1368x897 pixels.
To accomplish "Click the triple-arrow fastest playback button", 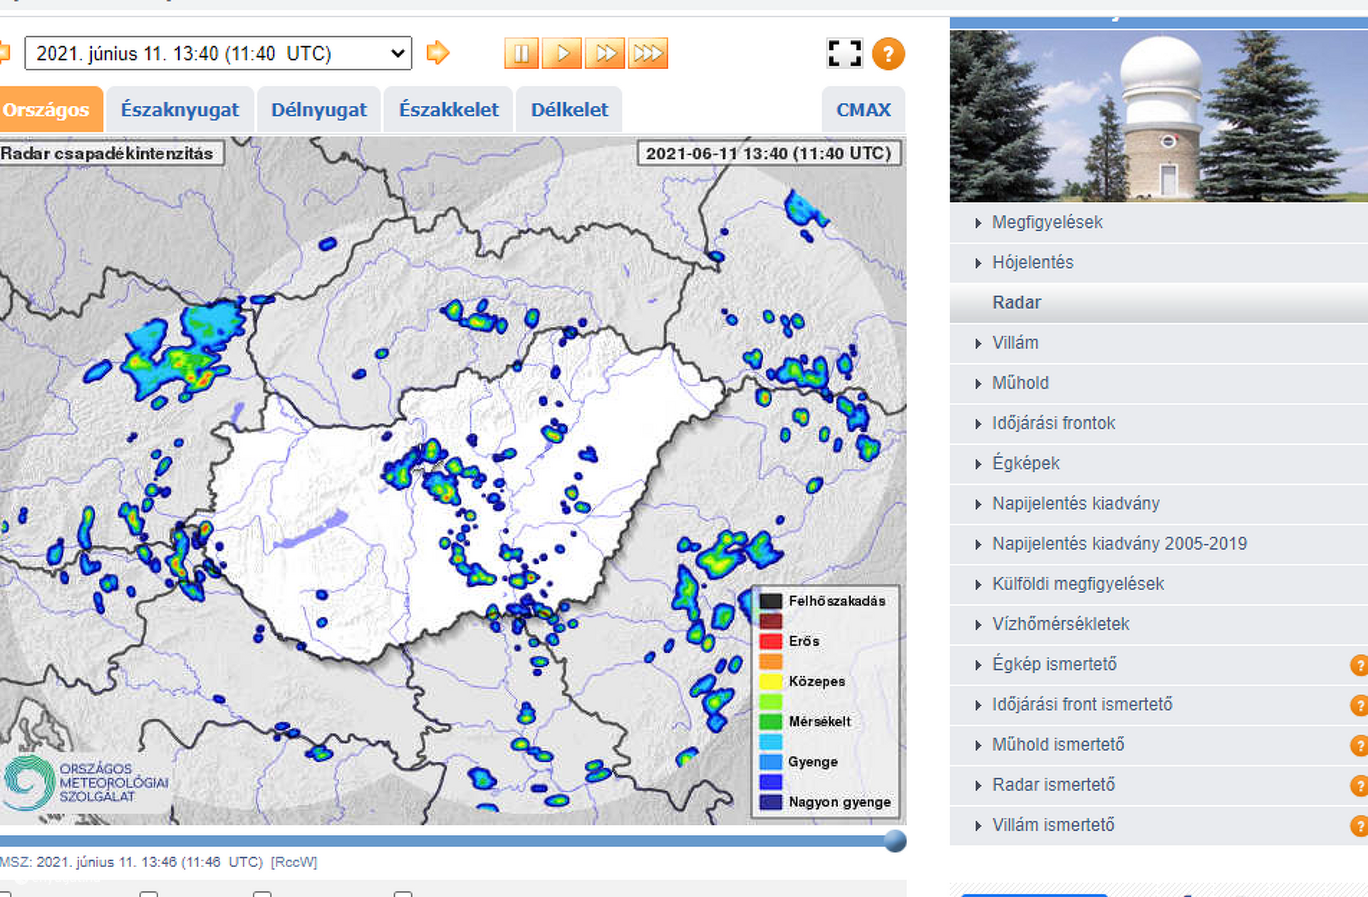I will click(648, 53).
